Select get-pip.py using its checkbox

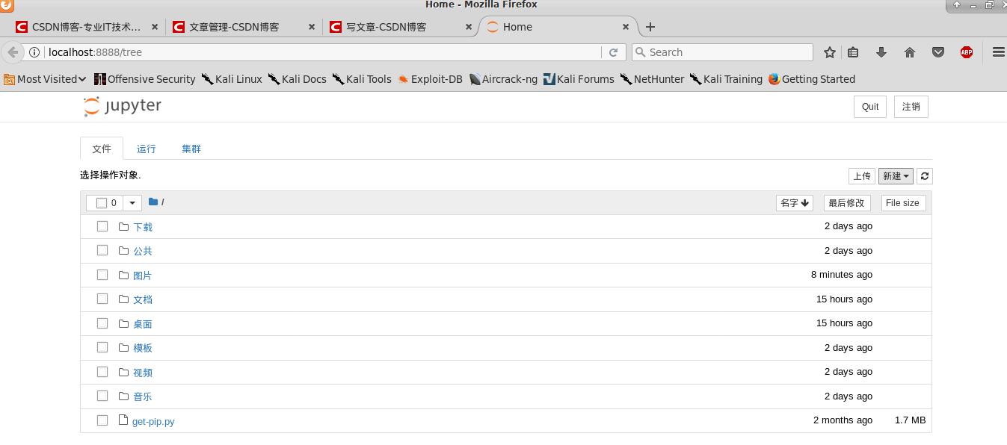coord(102,420)
